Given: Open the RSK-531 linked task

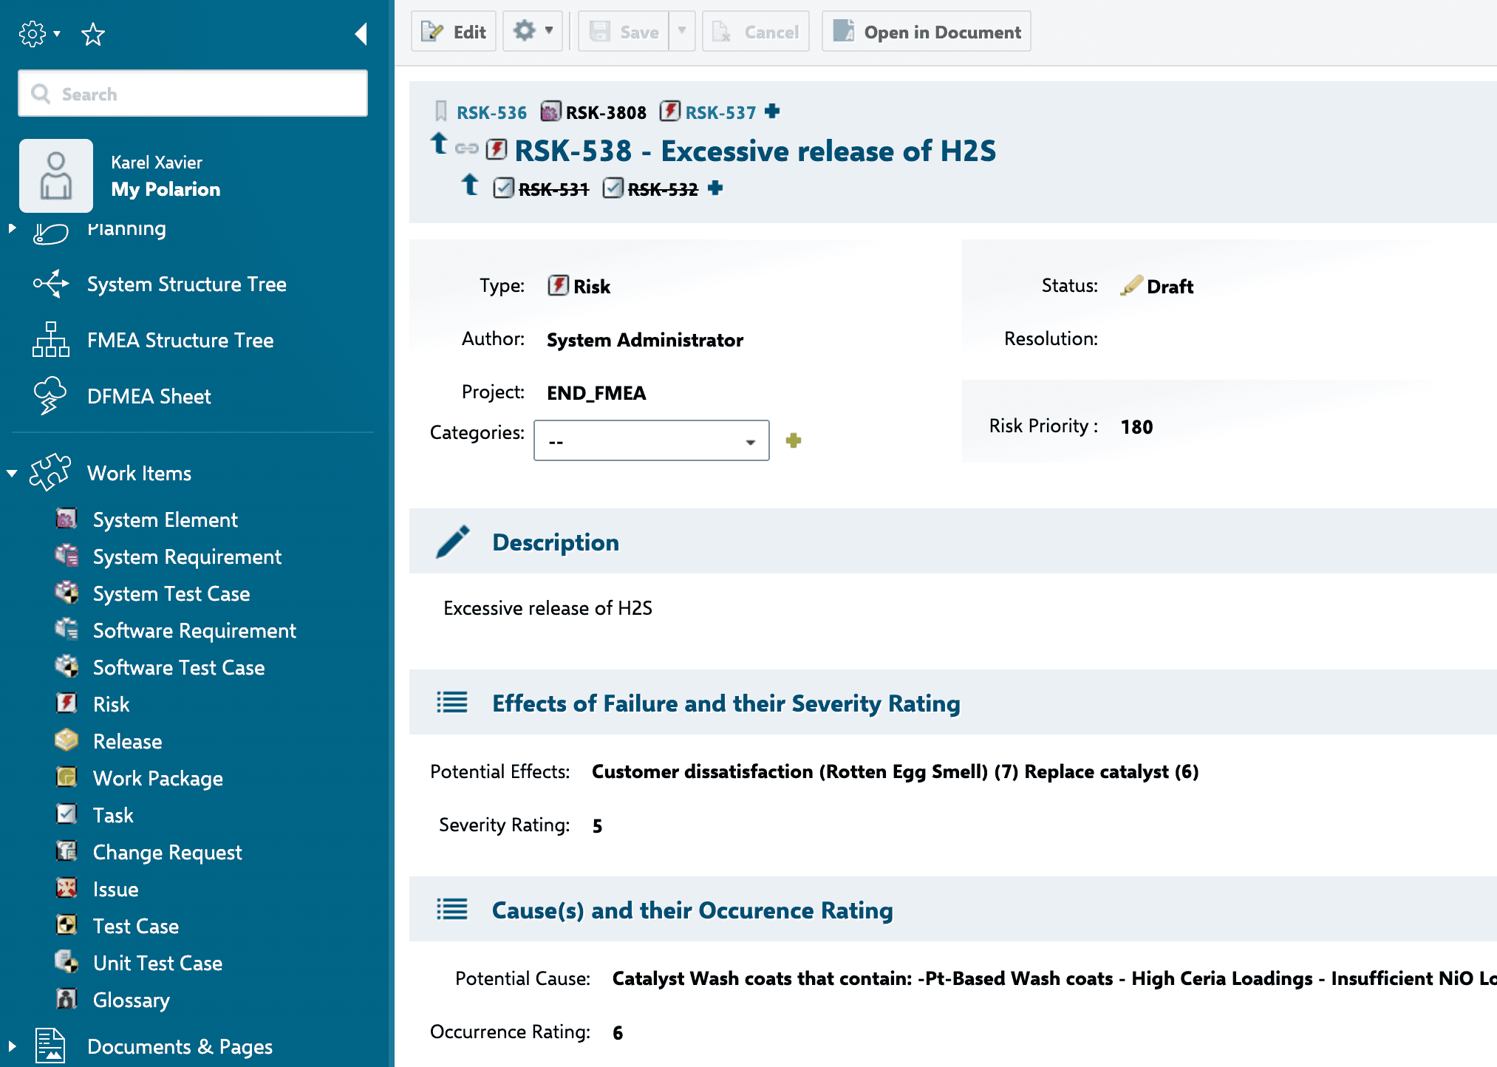Looking at the screenshot, I should pos(553,189).
